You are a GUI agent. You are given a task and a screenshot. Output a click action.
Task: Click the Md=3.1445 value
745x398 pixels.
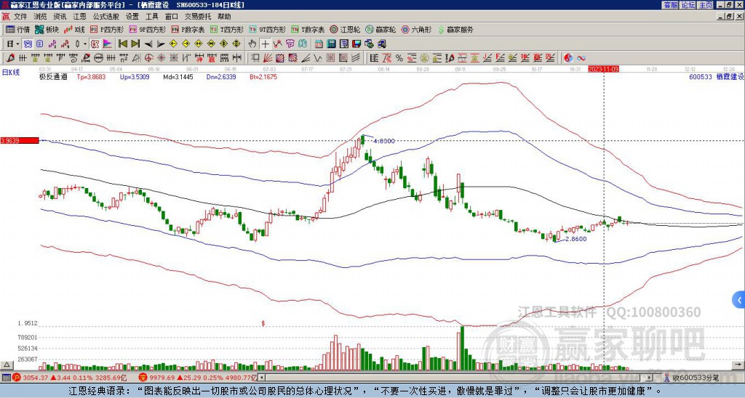[178, 76]
